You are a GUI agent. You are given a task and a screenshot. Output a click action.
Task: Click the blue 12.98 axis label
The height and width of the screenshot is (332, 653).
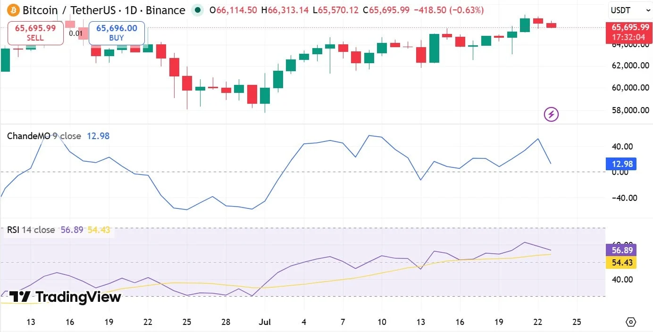pyautogui.click(x=621, y=164)
